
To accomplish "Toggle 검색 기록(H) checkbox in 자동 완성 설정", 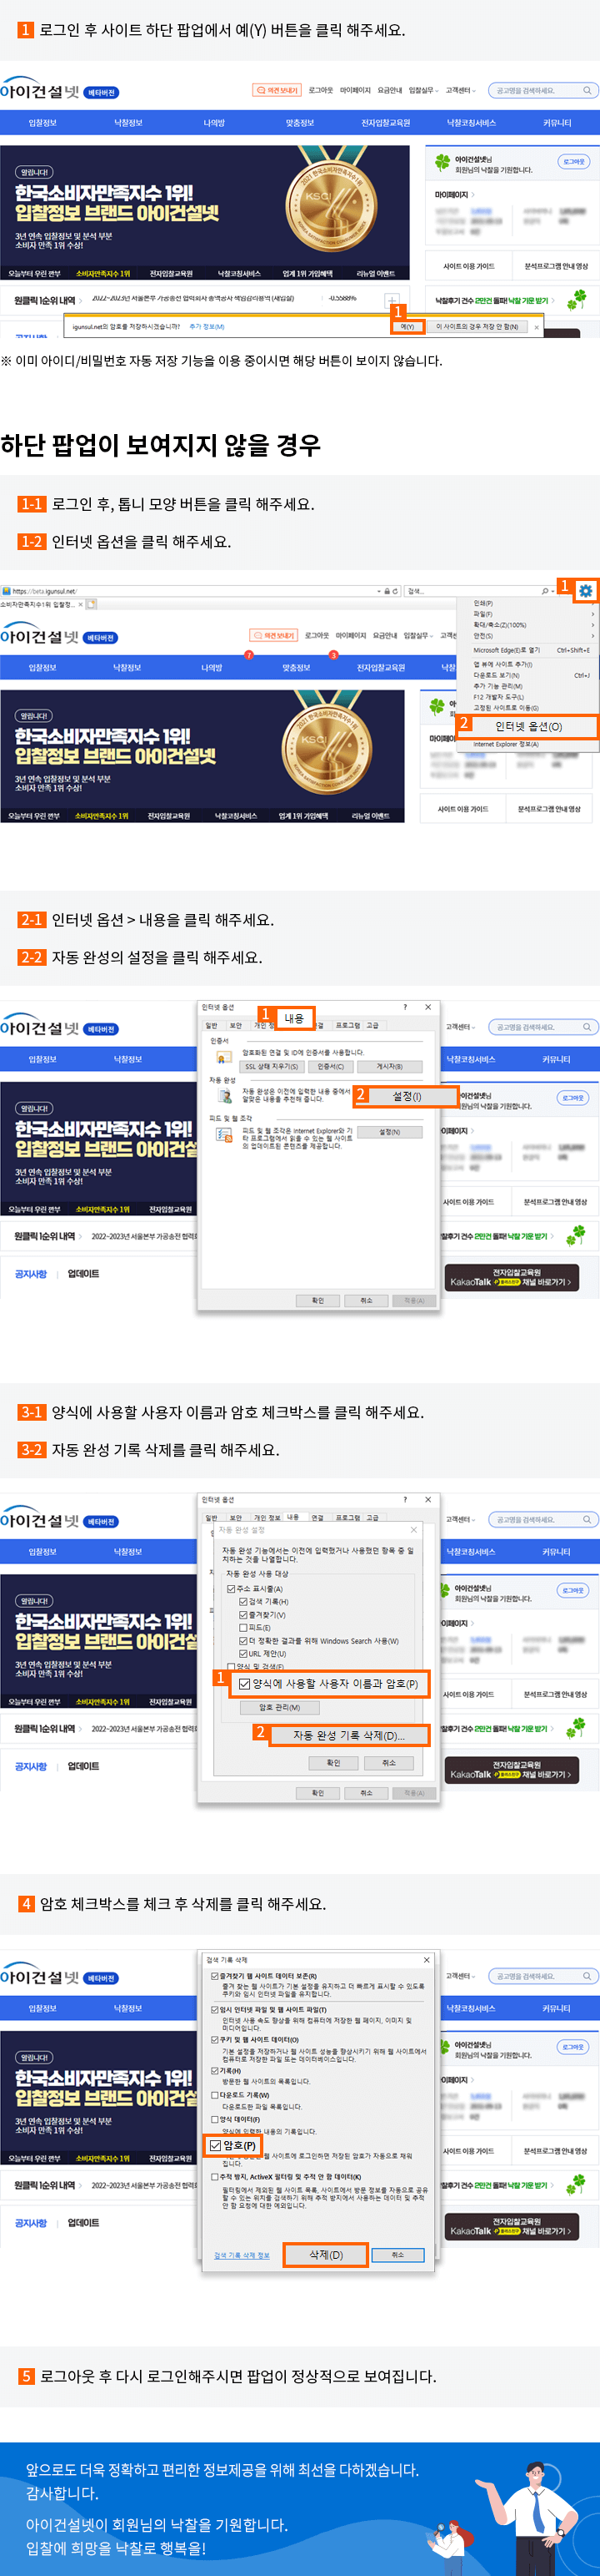I will coord(243,1602).
